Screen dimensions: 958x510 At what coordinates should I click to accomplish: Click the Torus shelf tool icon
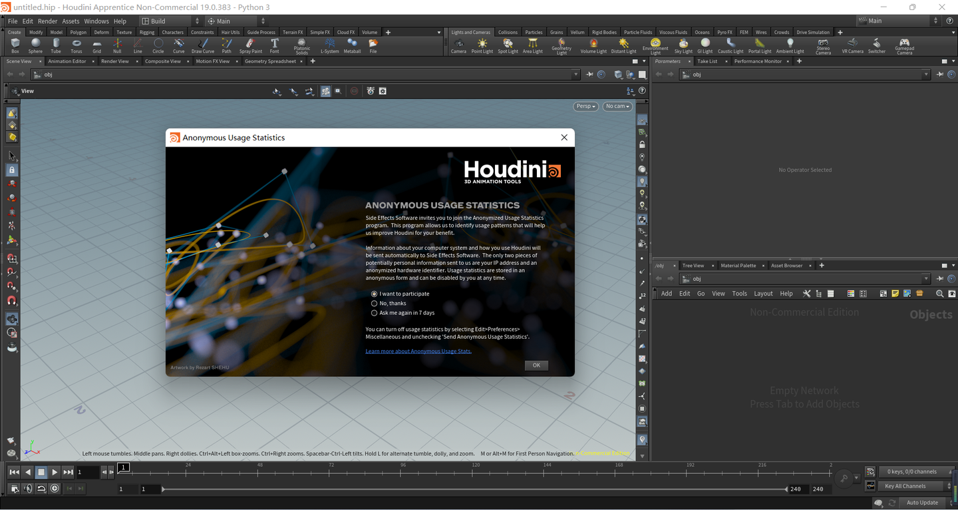tap(77, 45)
